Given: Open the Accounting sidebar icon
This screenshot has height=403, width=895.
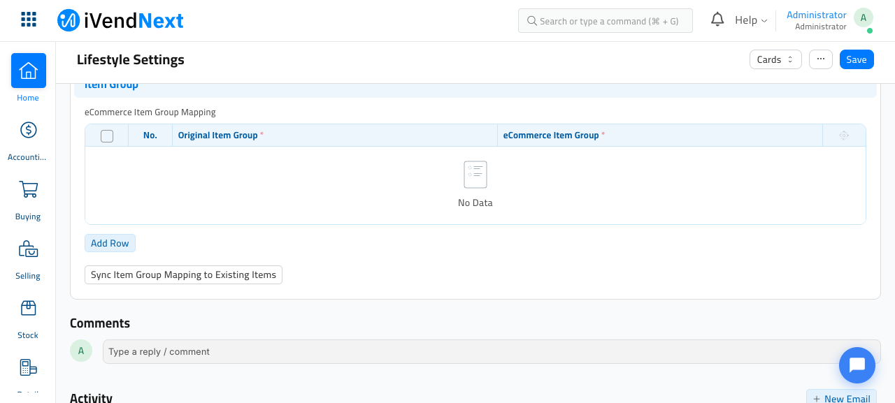Looking at the screenshot, I should click(x=28, y=130).
